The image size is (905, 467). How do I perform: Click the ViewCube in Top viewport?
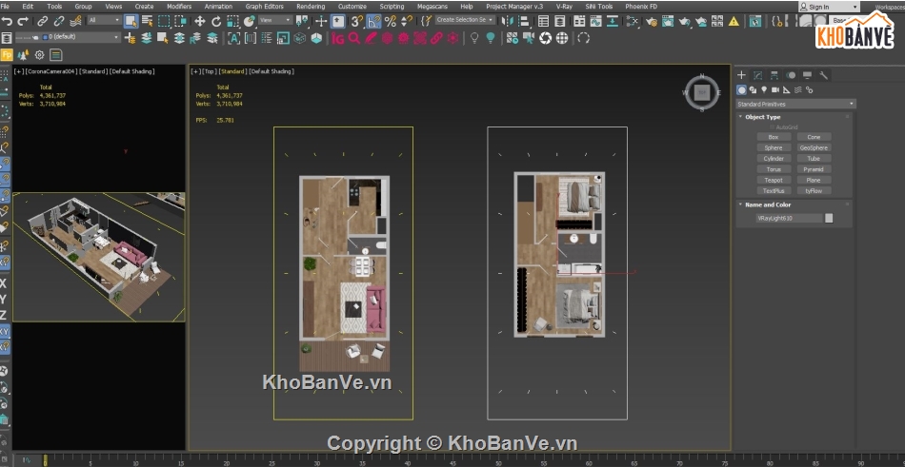pos(702,92)
